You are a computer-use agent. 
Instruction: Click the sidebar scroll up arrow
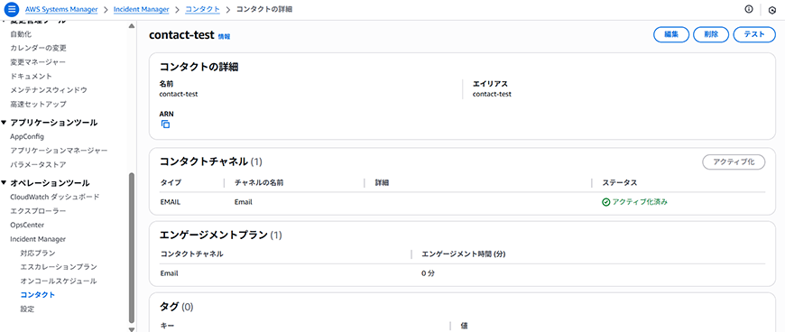click(x=132, y=25)
